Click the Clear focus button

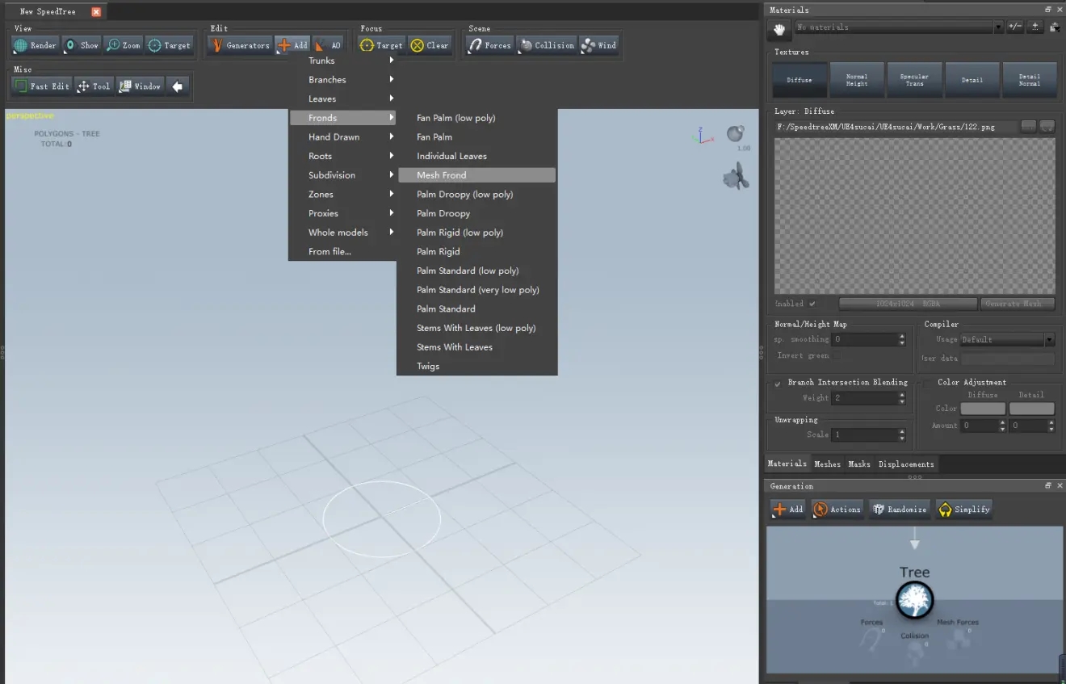(x=430, y=45)
